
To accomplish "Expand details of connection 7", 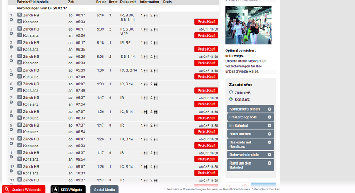I will pos(11,102).
